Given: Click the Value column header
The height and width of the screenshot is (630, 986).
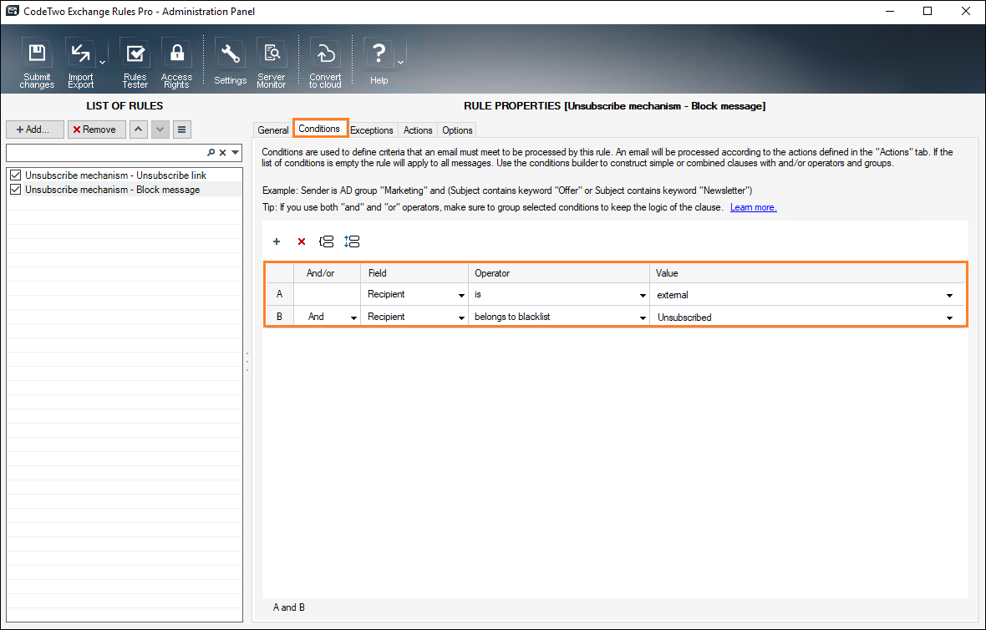Looking at the screenshot, I should tap(807, 273).
